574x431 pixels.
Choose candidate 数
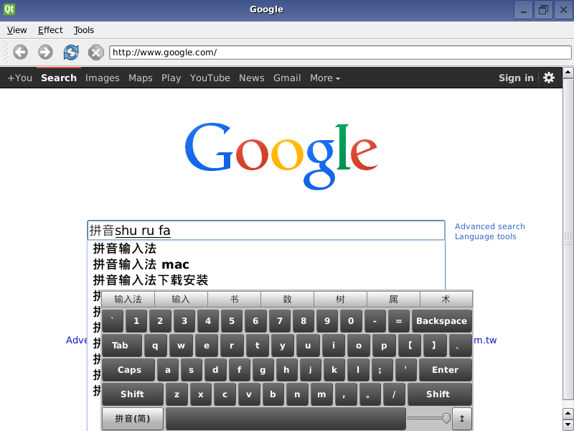[287, 299]
